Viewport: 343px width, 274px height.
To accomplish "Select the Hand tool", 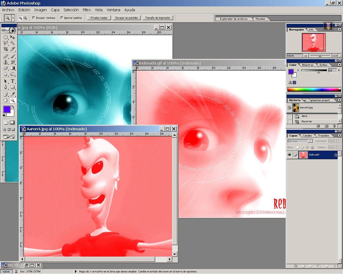I will (x=6, y=100).
